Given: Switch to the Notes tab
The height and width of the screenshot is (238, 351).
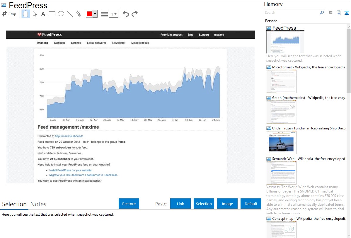Looking at the screenshot, I should [x=38, y=204].
